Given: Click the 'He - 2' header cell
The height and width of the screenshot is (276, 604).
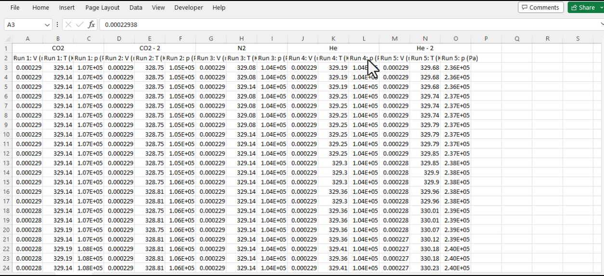Looking at the screenshot, I should click(x=425, y=49).
